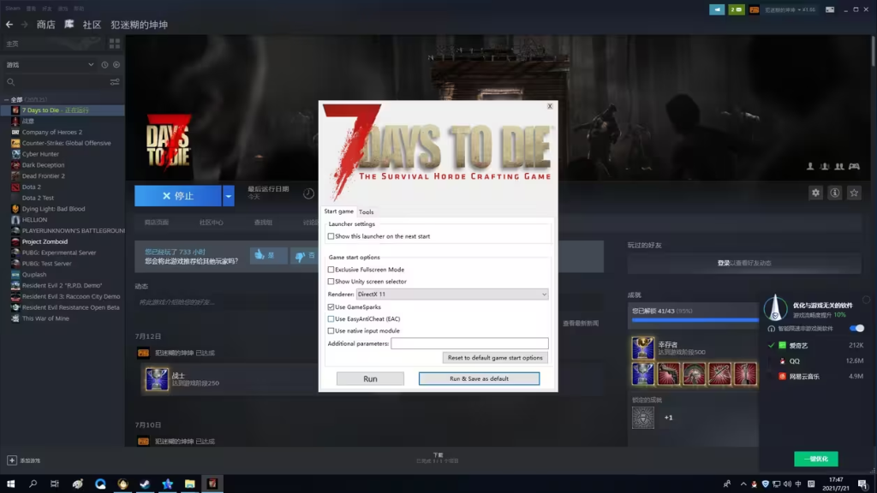
Task: Enable Use EasyAntiCheat (EAC) checkbox
Action: (x=331, y=319)
